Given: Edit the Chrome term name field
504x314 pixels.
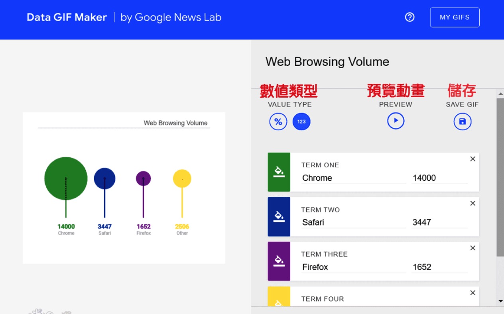Looking at the screenshot, I should coord(353,178).
